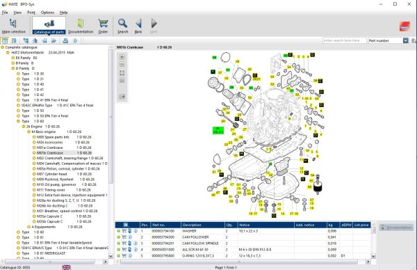
Task: Select M00 Spare parts kits item
Action: (x=63, y=137)
